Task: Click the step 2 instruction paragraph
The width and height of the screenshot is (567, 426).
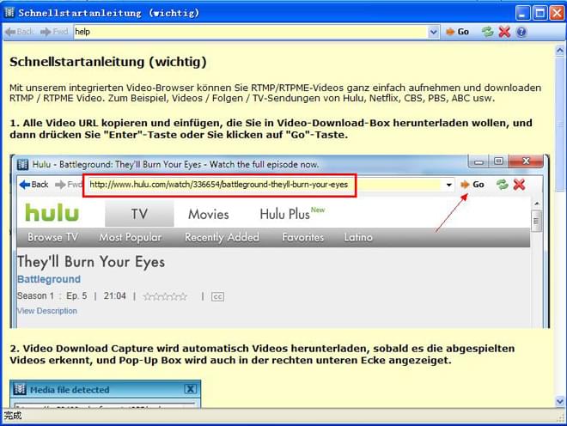Action: click(x=262, y=355)
